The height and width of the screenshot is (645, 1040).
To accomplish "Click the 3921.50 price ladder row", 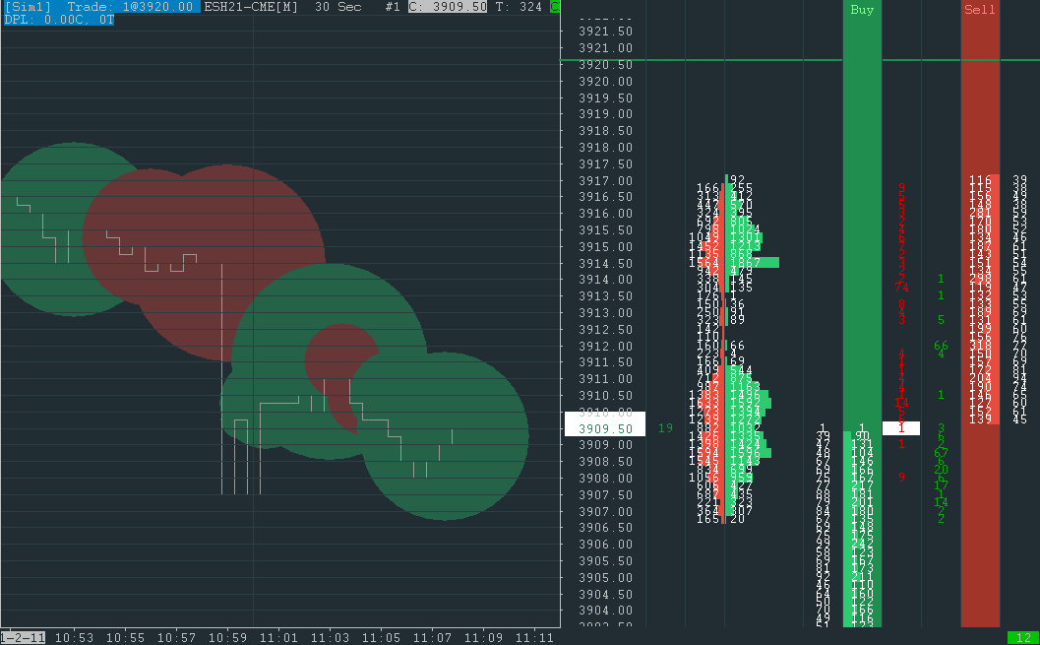I will [x=605, y=32].
